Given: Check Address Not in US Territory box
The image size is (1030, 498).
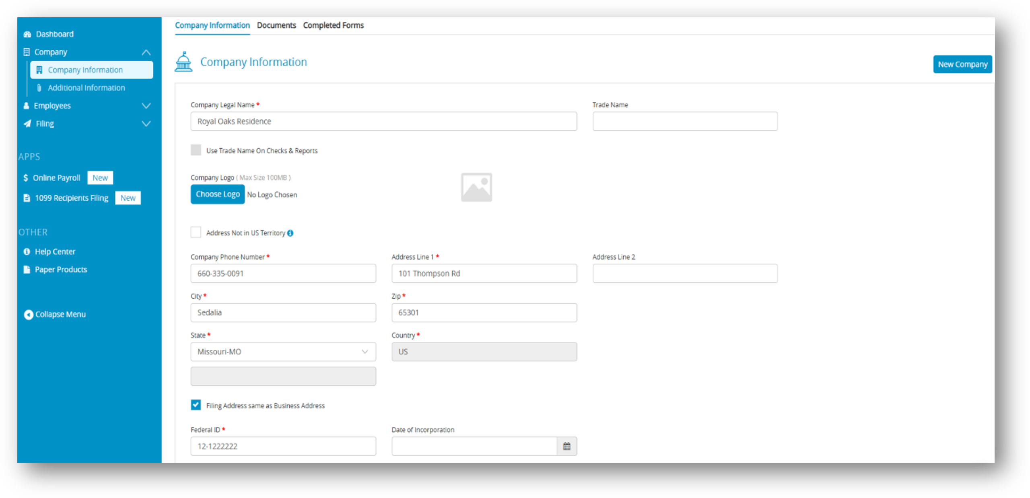Looking at the screenshot, I should pos(196,232).
